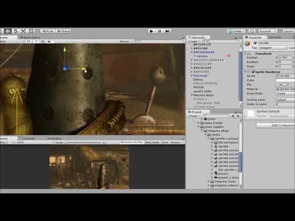The width and height of the screenshot is (295, 221).
Task: Click the object name field in Inspector
Action: click(277, 43)
